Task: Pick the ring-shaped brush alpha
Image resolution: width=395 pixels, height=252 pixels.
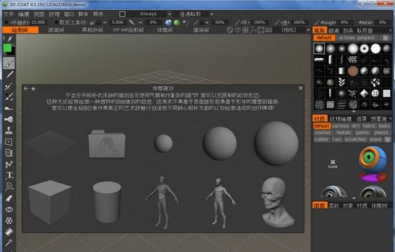Action: point(364,48)
